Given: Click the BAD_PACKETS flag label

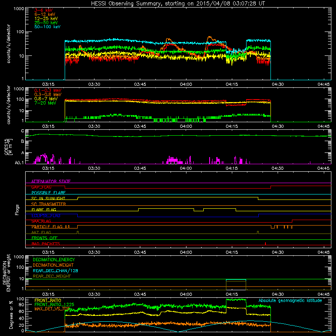Looking at the screenshot, I should (46, 244).
